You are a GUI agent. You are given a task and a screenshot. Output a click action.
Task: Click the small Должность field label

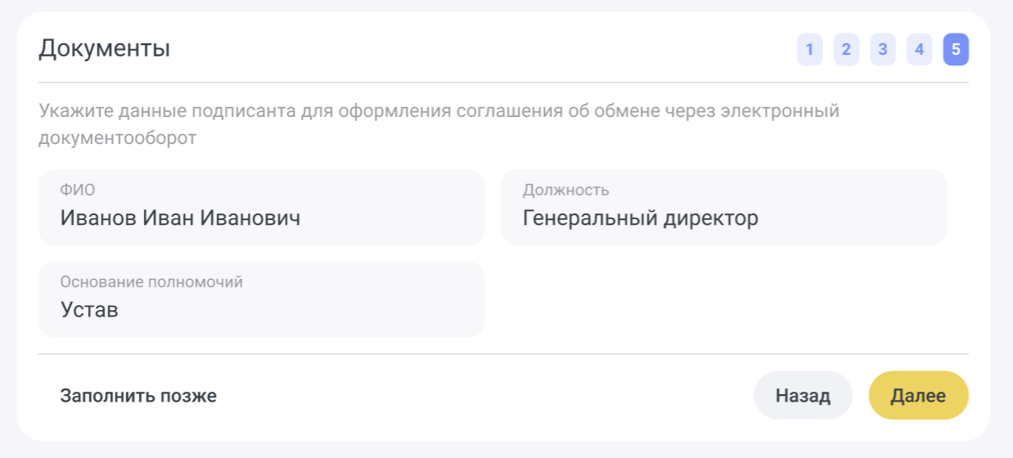coord(565,191)
